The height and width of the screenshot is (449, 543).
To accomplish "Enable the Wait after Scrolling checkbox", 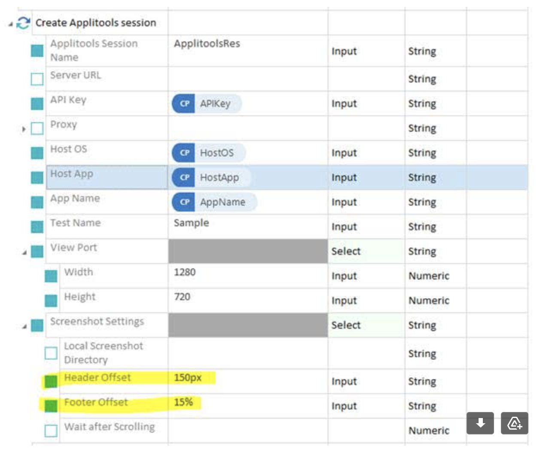I will pos(51,431).
